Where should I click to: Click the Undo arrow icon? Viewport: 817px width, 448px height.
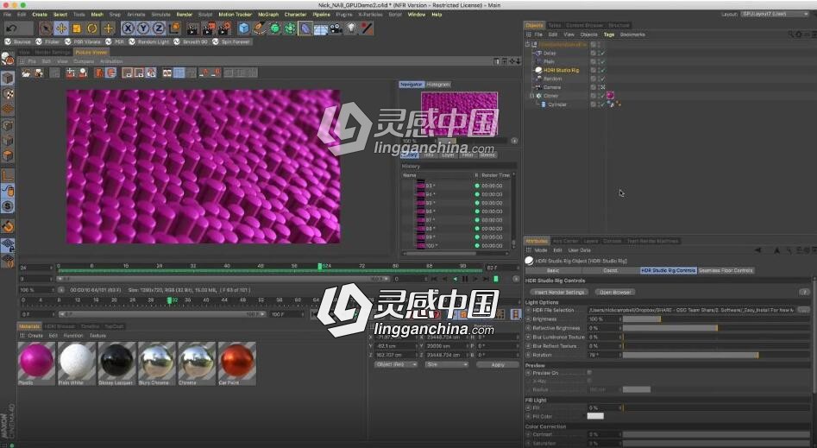click(x=11, y=28)
